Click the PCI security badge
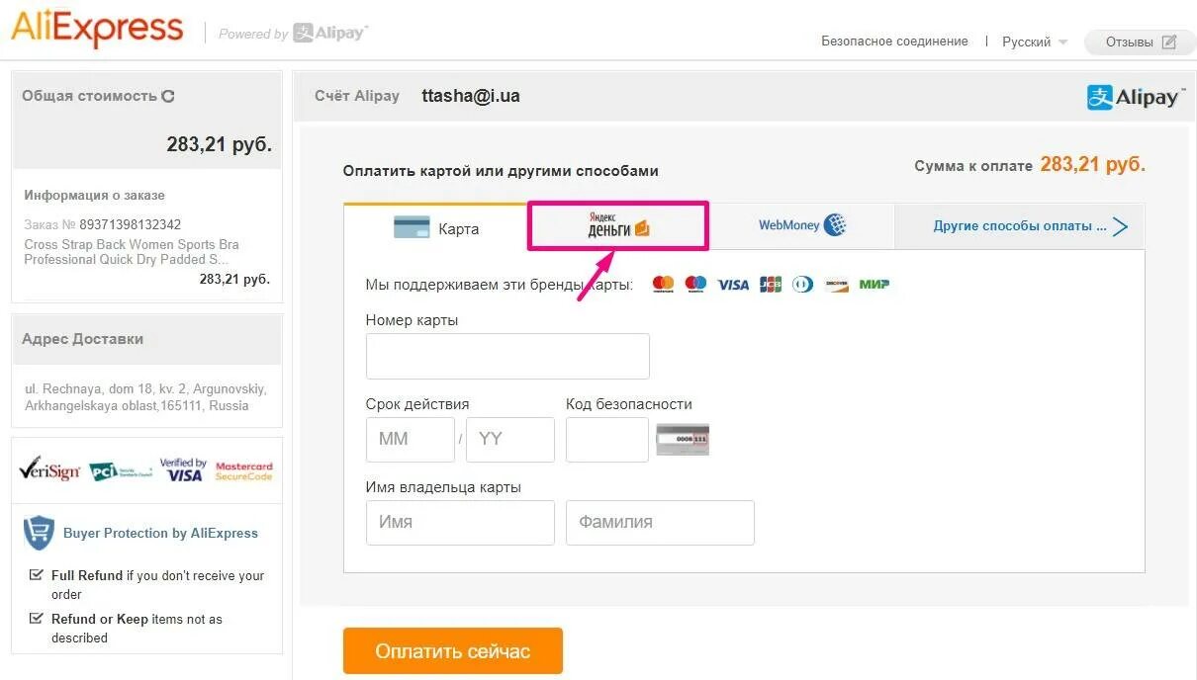 coord(121,471)
